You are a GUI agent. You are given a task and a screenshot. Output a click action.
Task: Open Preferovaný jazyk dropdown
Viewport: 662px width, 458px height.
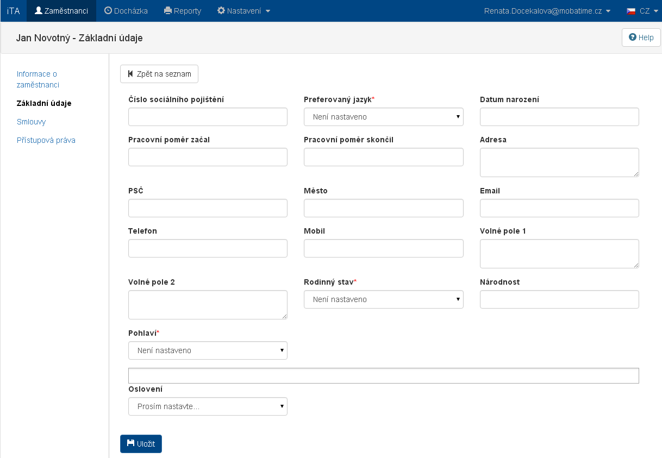click(x=383, y=117)
